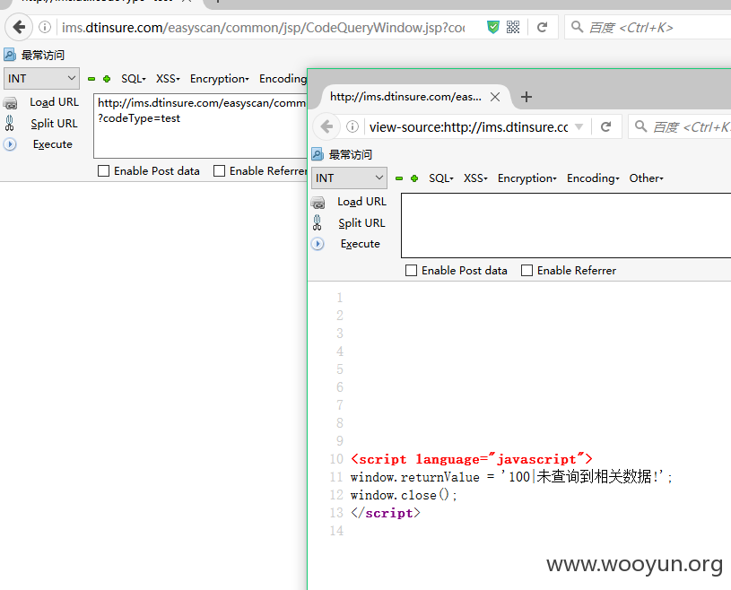Reload the front view-source window
This screenshot has height=590, width=731.
coord(605,126)
